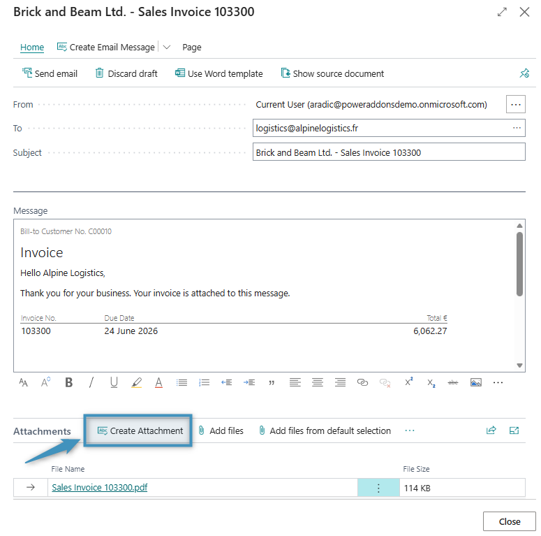Open Attachments in new window icon

(514, 430)
